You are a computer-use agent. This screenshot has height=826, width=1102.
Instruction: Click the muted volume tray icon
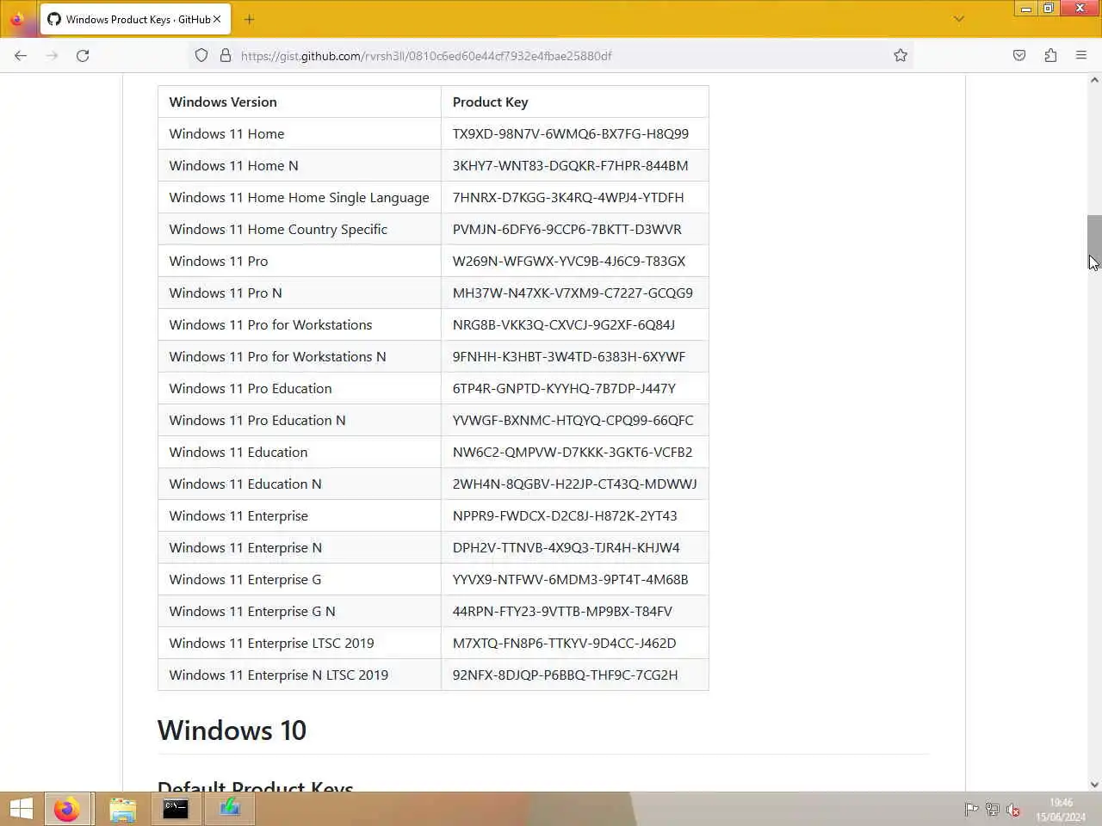coord(1013,810)
